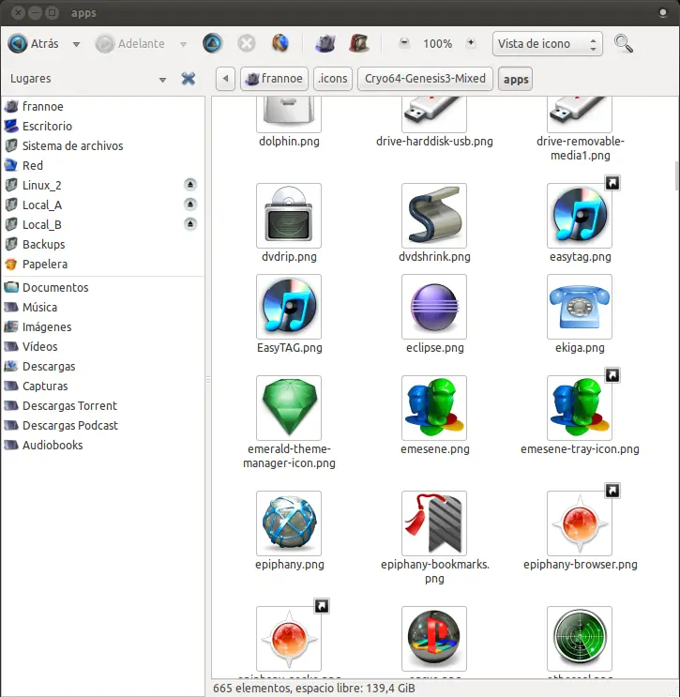Click the dolphin.png file name
Viewport: 680px width, 697px height.
pyautogui.click(x=289, y=142)
